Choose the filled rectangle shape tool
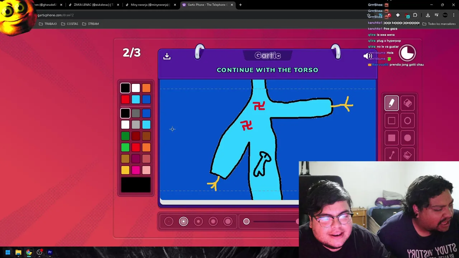Viewport: 459px width, 258px height. click(x=392, y=138)
